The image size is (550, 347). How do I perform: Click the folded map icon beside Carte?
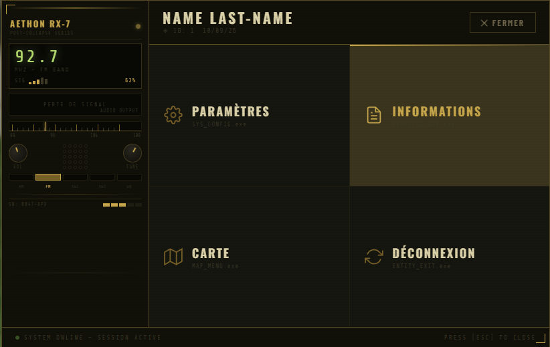[173, 257]
